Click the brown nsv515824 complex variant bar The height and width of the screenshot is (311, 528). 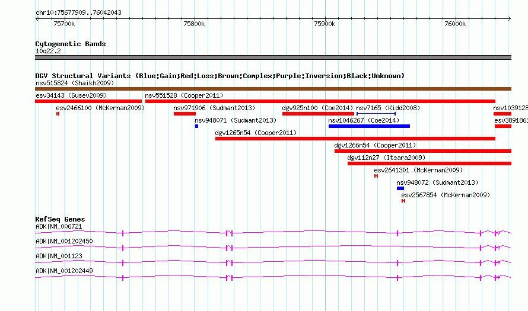click(273, 89)
